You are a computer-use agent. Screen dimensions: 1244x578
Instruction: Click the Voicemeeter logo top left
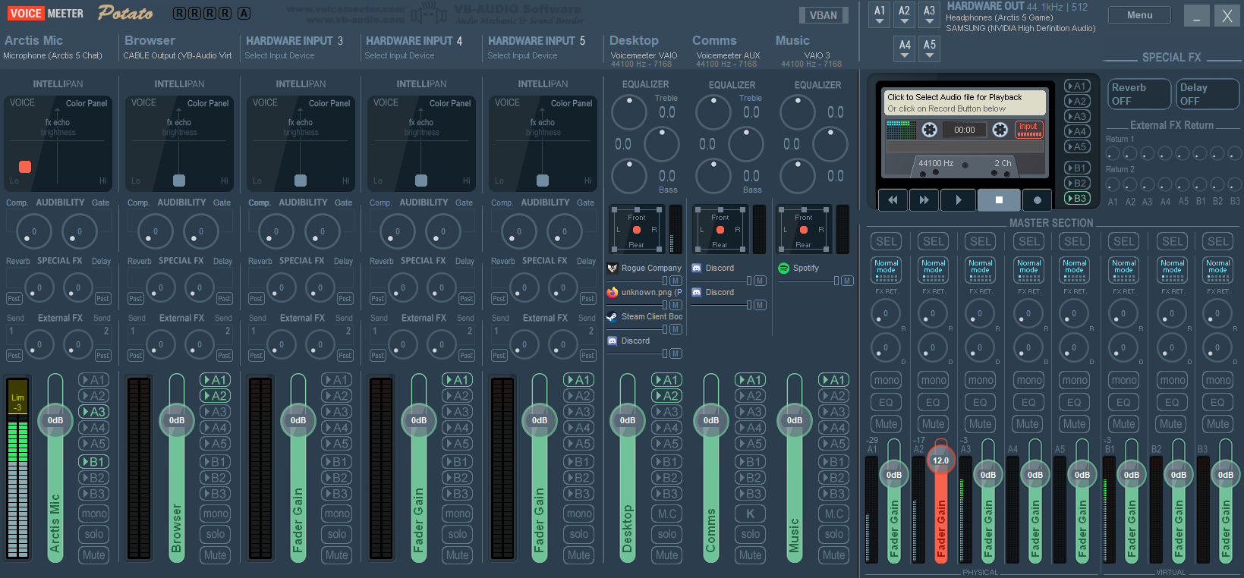point(46,13)
